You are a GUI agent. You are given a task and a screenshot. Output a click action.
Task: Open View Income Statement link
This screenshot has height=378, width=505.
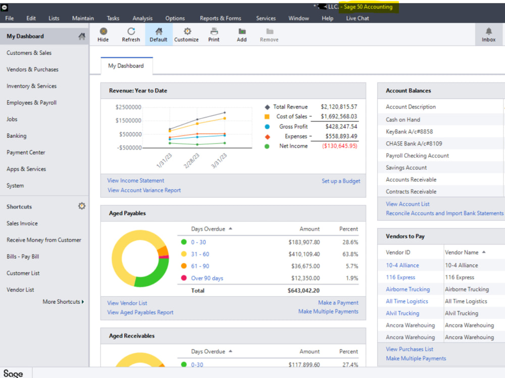(x=135, y=181)
